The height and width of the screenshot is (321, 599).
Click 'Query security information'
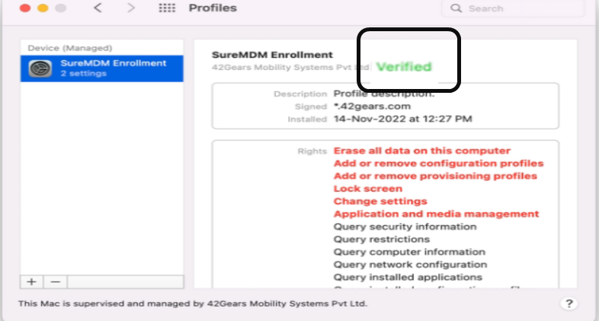coord(405,227)
